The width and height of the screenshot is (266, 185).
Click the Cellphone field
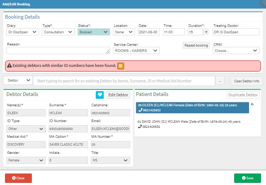tap(110, 113)
